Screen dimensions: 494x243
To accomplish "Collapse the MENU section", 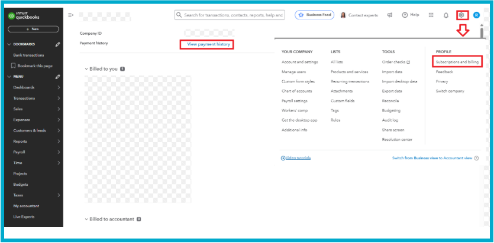I will pos(9,77).
